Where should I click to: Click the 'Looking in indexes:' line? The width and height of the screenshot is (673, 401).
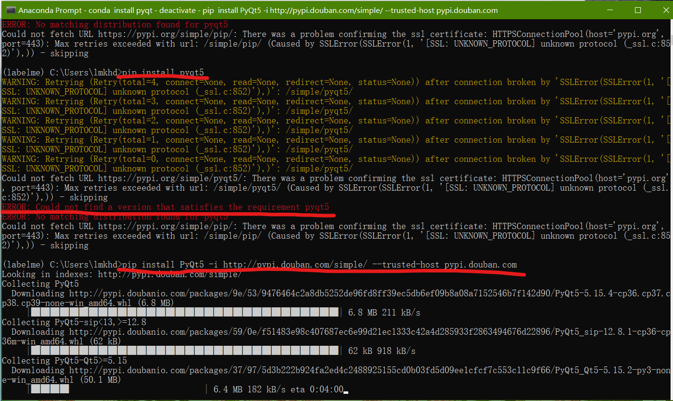point(122,274)
